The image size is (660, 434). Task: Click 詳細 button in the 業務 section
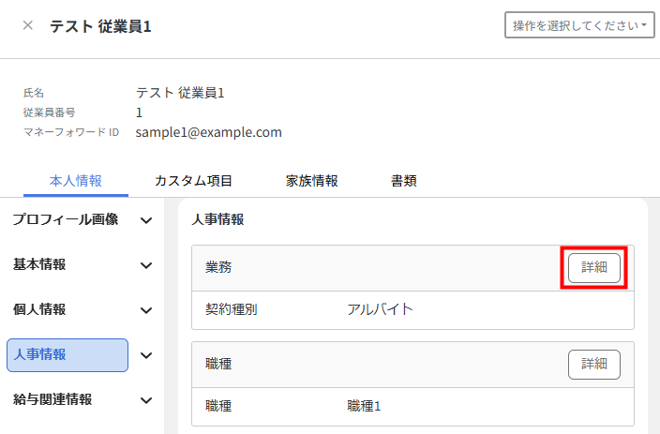[593, 267]
